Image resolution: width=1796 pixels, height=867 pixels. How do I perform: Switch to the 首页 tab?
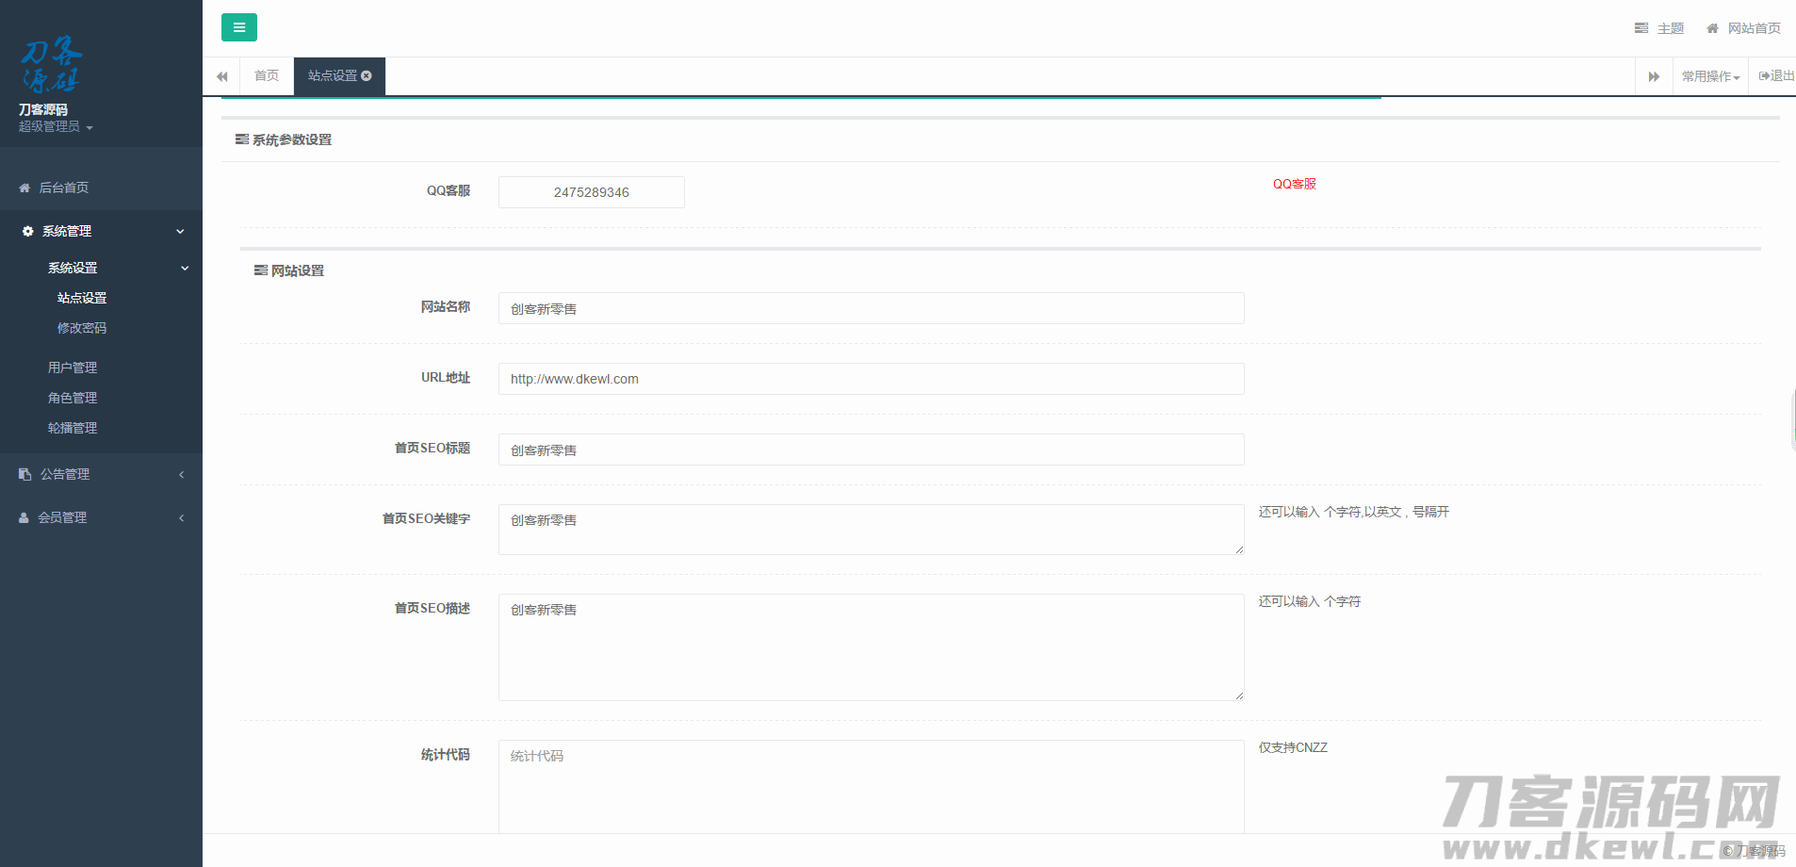267,75
